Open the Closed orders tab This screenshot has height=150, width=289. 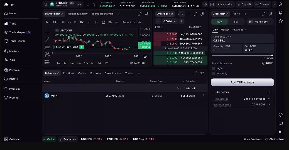pyautogui.click(x=113, y=73)
